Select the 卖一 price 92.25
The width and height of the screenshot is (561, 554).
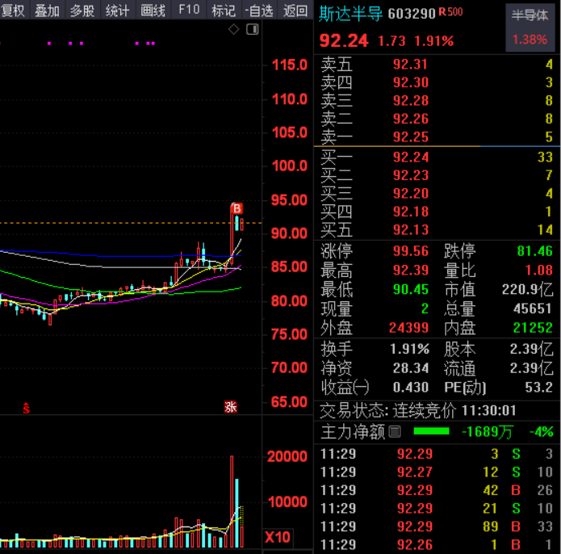pyautogui.click(x=410, y=137)
